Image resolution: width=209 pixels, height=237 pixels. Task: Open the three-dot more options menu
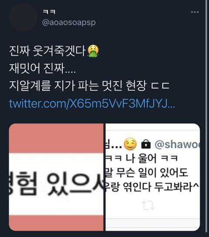coord(195,12)
